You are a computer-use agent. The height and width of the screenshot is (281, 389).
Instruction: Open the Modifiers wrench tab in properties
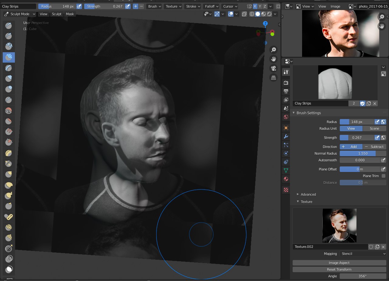click(286, 136)
